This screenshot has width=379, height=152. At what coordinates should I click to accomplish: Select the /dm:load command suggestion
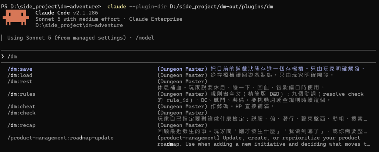tap(20, 75)
